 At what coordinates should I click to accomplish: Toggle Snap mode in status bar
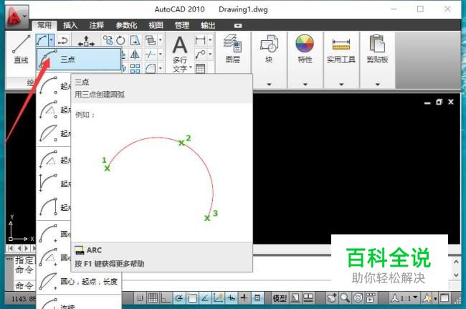click(x=140, y=298)
